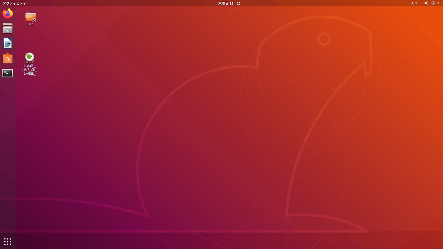Open the clock calendar 木曜日 23:20

pyautogui.click(x=229, y=3)
